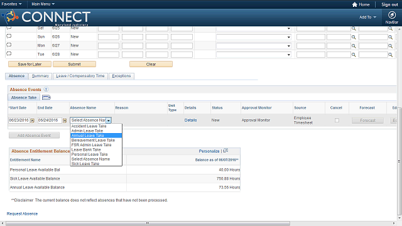The height and width of the screenshot is (226, 402).
Task: Open the Details link
Action: (190, 120)
